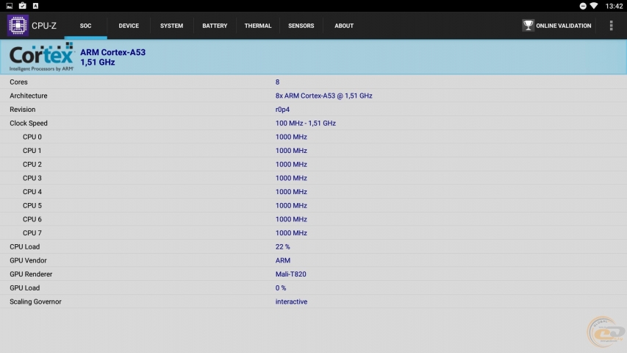Click the 1000 MHz value for CPU 6

click(291, 219)
